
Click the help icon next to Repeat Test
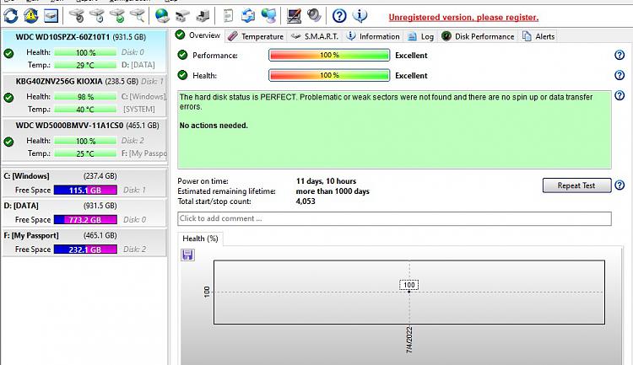click(619, 185)
